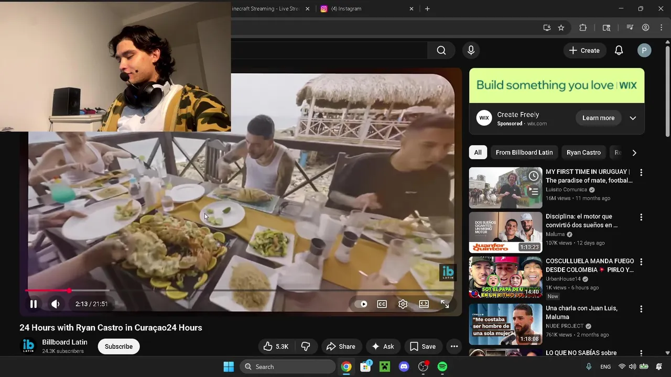This screenshot has height=377, width=671.
Task: Open Discord from the taskbar
Action: [x=404, y=367]
